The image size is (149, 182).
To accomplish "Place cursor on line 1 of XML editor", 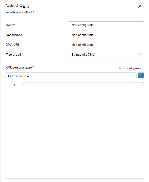I will coord(81,85).
